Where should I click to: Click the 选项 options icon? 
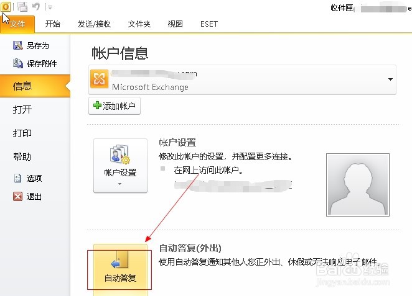point(17,178)
